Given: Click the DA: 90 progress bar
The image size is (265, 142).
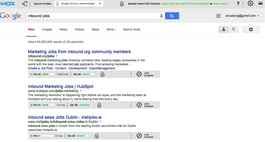Looking at the screenshot, I should pos(85,105).
